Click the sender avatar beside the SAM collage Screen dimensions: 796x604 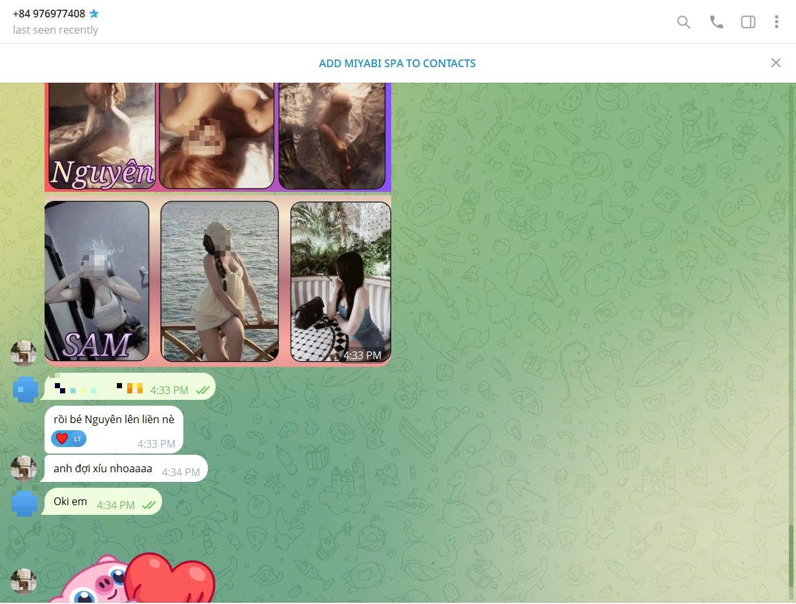(23, 353)
